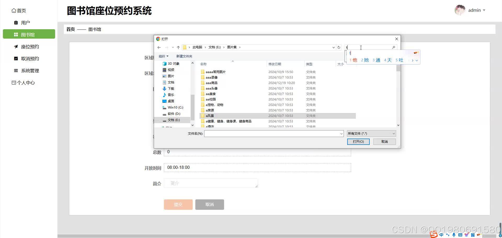Image resolution: width=502 pixels, height=238 pixels.
Task: Click the microphone icon in system tray
Action: (x=454, y=235)
